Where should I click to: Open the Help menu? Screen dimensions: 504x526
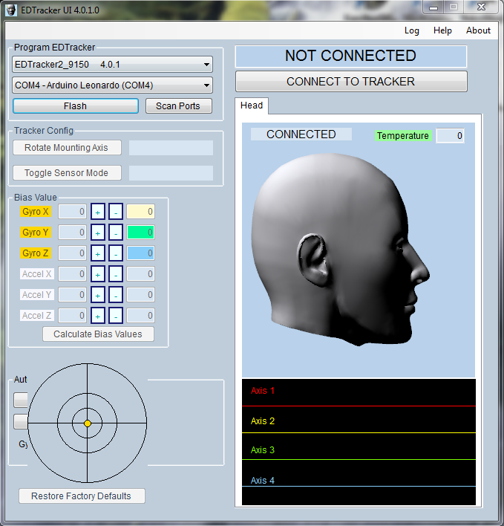click(x=442, y=30)
